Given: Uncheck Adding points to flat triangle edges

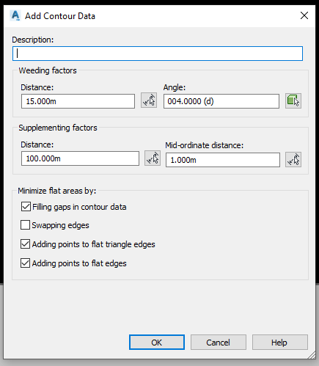Looking at the screenshot, I should (x=25, y=244).
